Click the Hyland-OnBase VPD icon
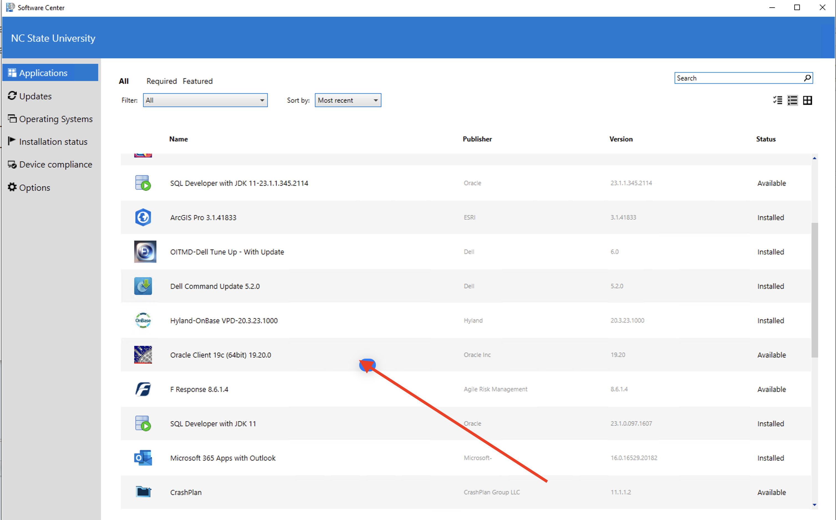Screen dimensions: 836x520 pyautogui.click(x=143, y=320)
